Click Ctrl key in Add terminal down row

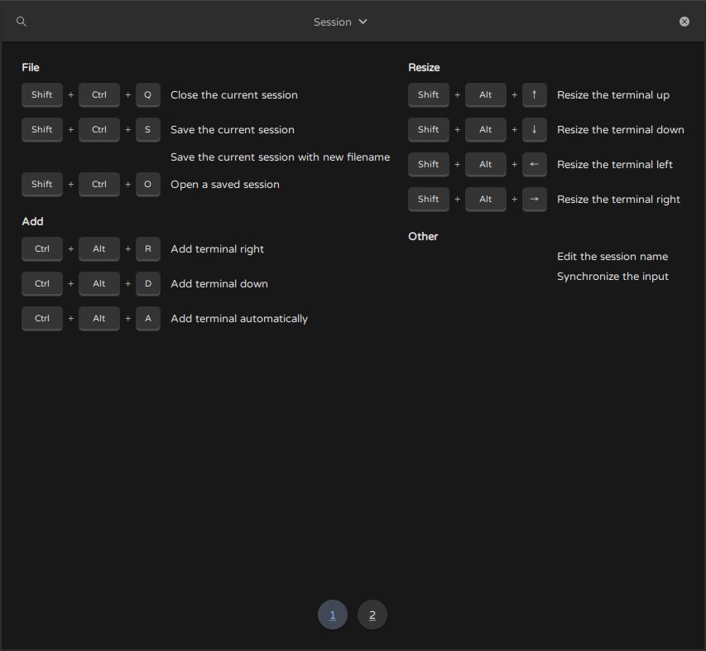click(x=42, y=283)
